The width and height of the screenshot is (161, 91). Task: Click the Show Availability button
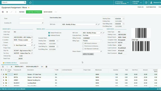click(32, 67)
